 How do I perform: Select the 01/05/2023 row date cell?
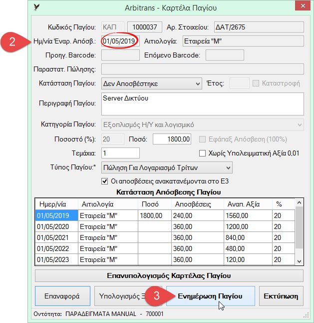pyautogui.click(x=56, y=259)
